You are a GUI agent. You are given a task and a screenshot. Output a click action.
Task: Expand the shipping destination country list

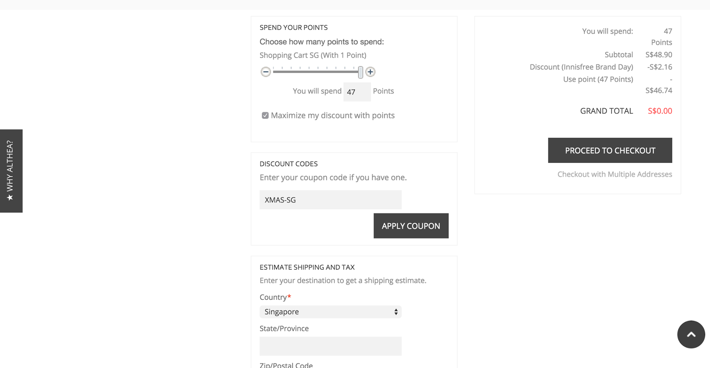tap(330, 312)
